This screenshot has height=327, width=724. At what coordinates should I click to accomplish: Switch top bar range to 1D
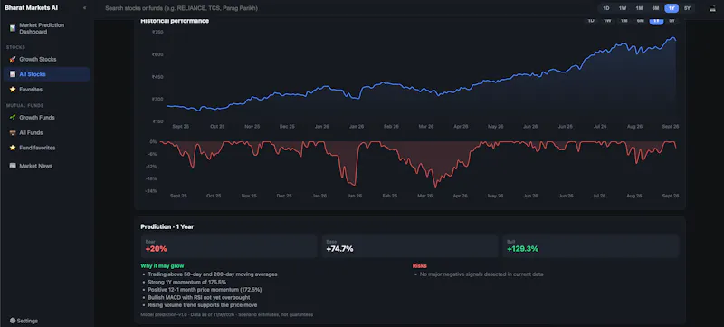pos(605,8)
